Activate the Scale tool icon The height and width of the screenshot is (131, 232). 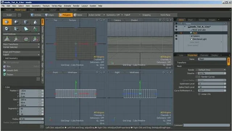35,39
